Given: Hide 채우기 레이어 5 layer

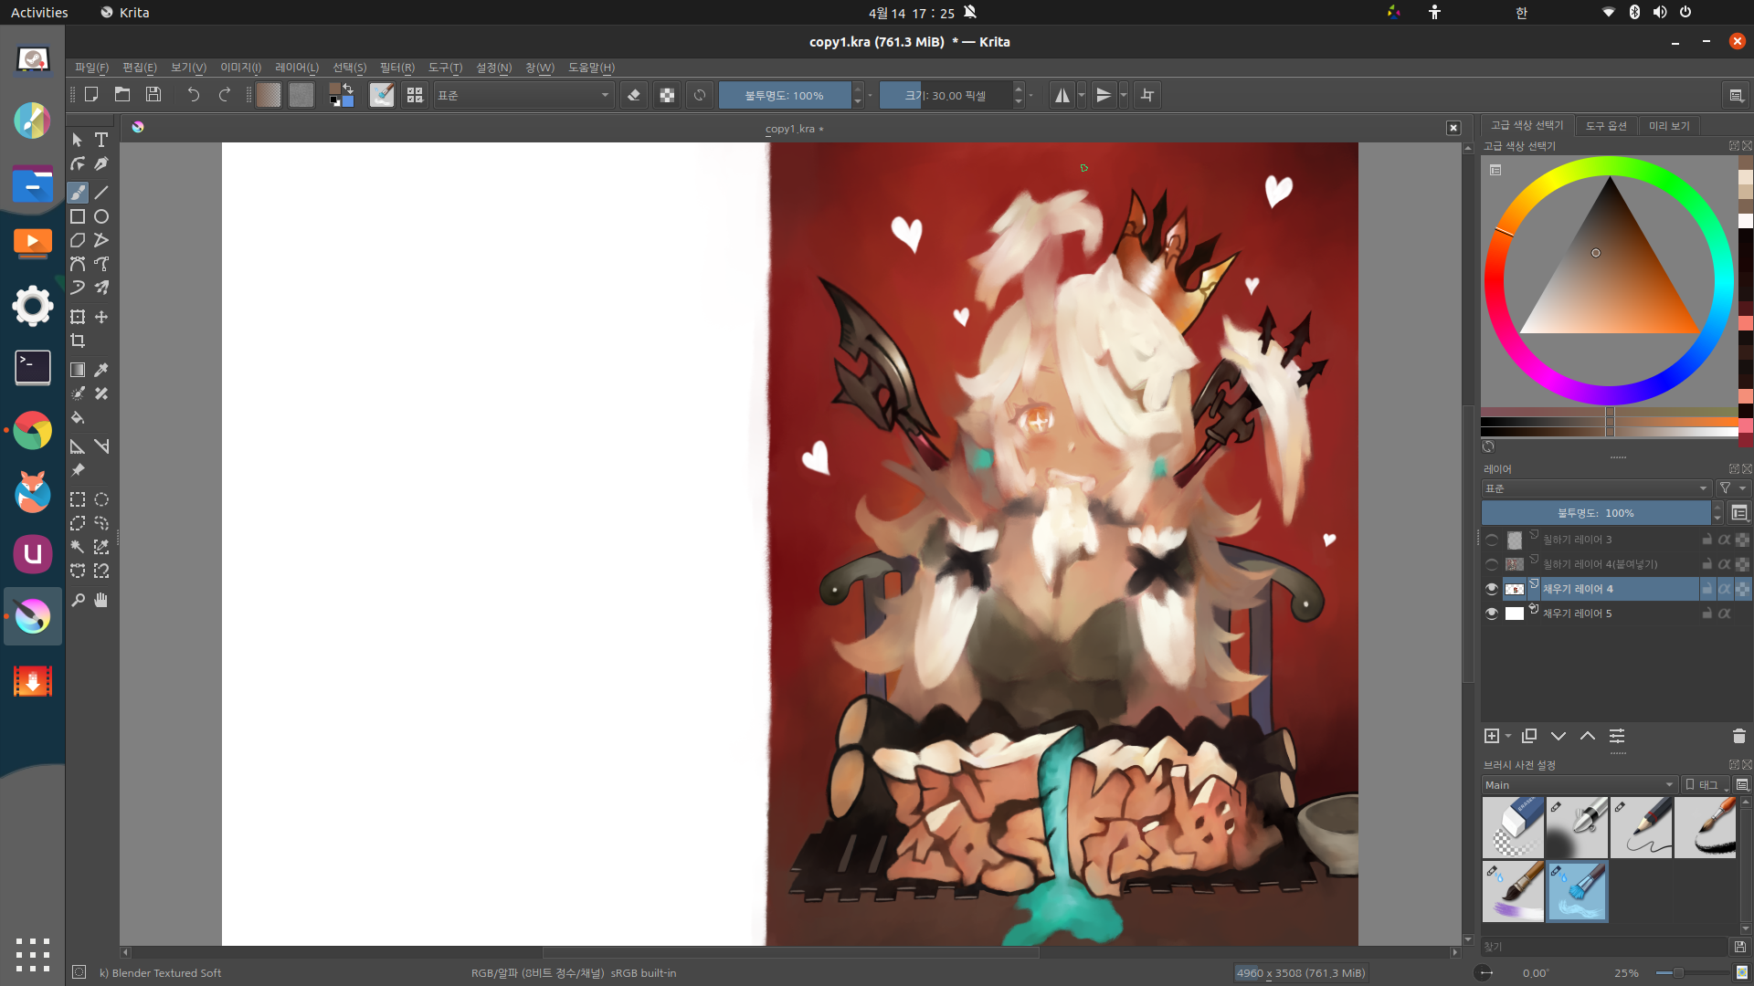Looking at the screenshot, I should 1492,614.
